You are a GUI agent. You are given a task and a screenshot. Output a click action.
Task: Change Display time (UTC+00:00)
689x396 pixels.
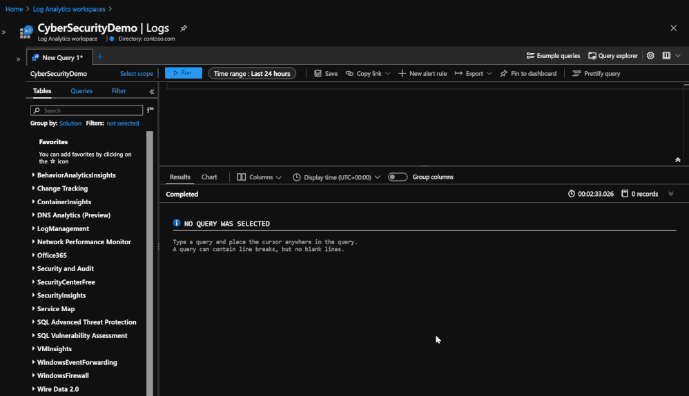(x=337, y=177)
